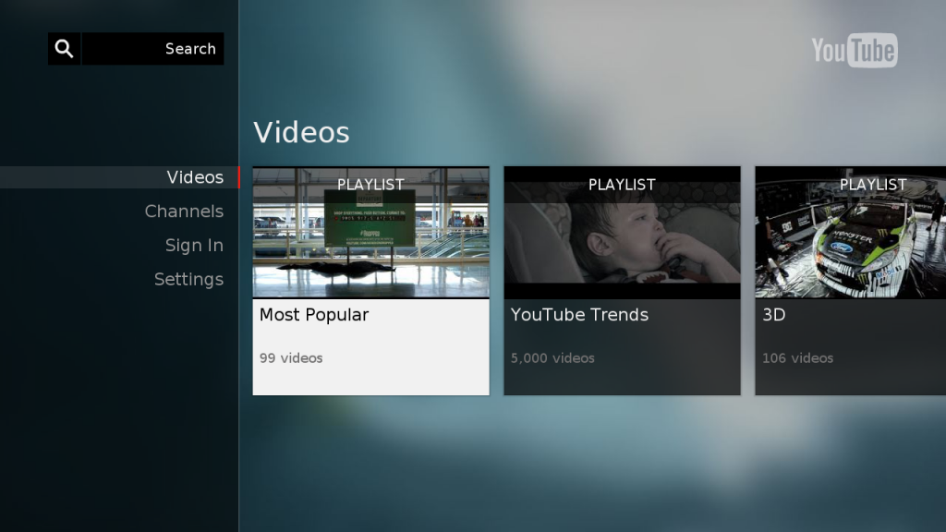The image size is (946, 532).
Task: Open the Channels menu item
Action: tap(184, 212)
